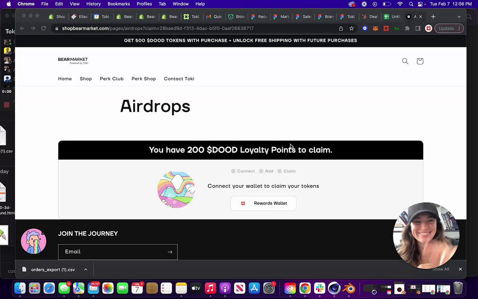Open the Profiles menu
The image size is (478, 299).
[x=144, y=4]
